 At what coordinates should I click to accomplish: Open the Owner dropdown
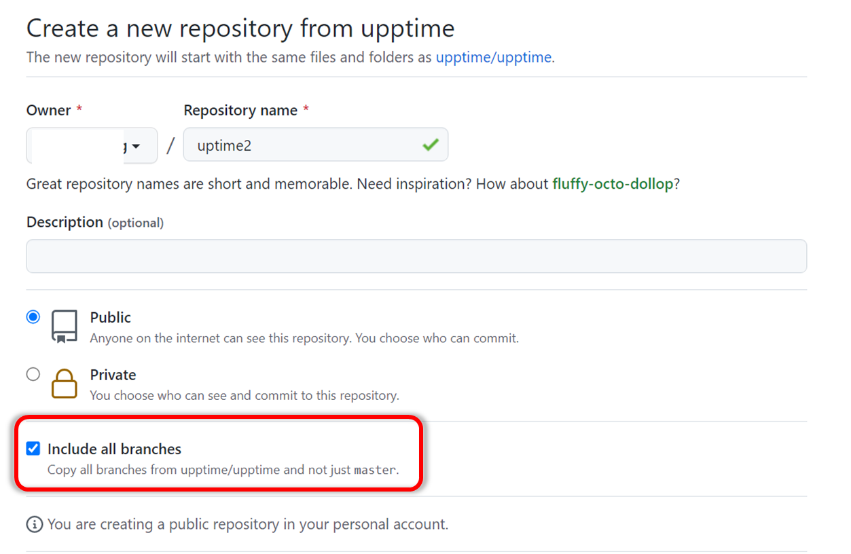click(x=92, y=145)
